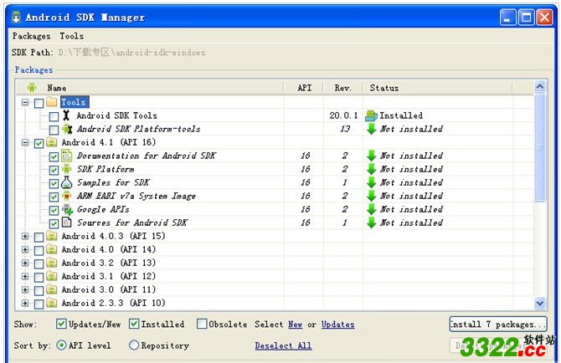
Task: Uncheck Documentation for Android SDK checkbox
Action: [54, 156]
